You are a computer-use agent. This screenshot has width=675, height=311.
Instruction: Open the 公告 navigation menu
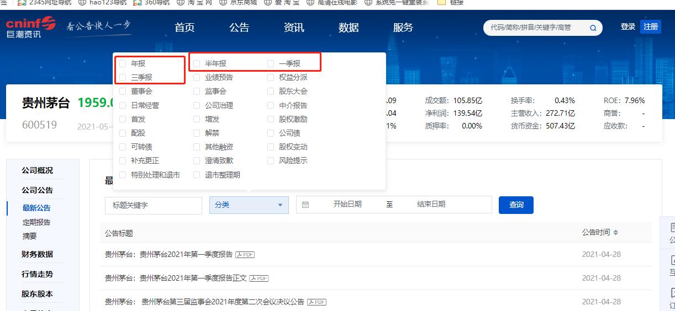(239, 28)
